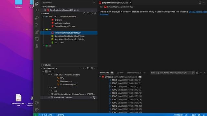The image size is (207, 116).
Task: Open the Testing flask view
Action: click(x=37, y=46)
